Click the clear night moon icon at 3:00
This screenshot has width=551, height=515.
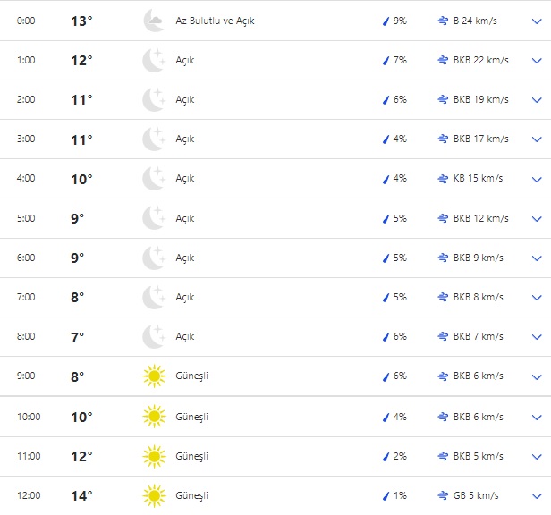coord(154,139)
